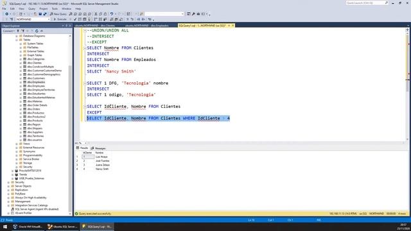Expand the System Tables folder
The width and height of the screenshot is (411, 231).
point(21,44)
